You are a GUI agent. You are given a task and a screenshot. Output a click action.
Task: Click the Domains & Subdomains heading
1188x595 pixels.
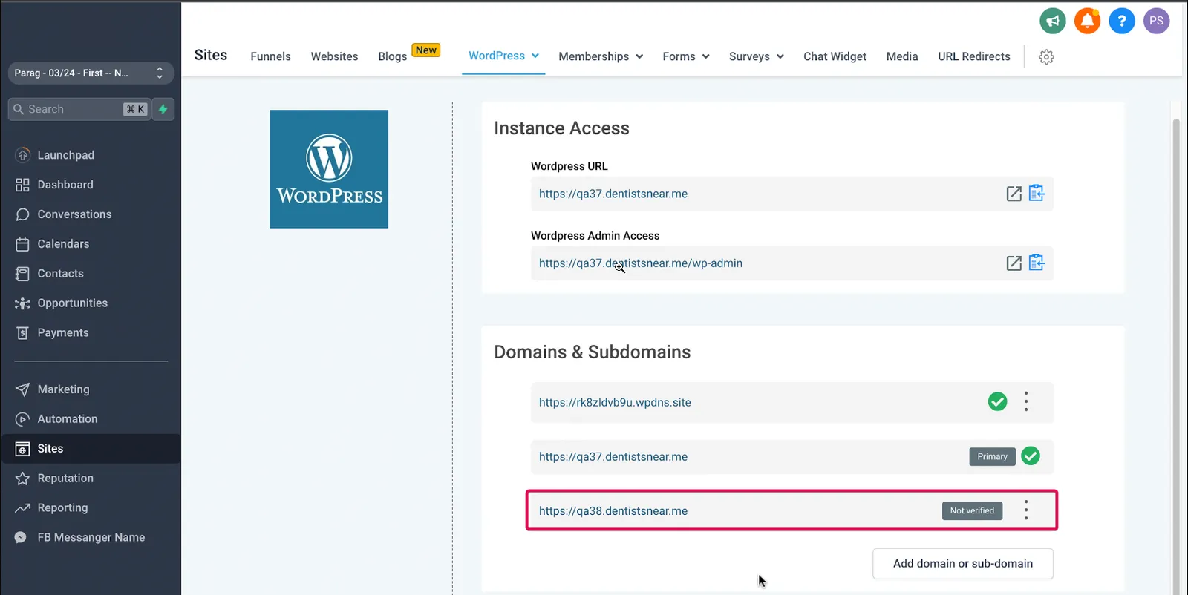[593, 352]
